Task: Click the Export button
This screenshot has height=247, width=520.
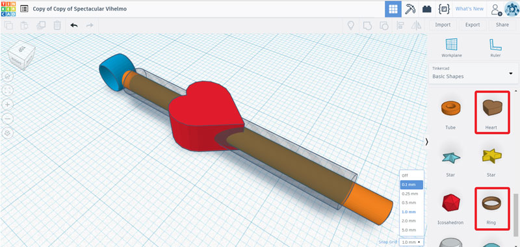Action: point(473,25)
